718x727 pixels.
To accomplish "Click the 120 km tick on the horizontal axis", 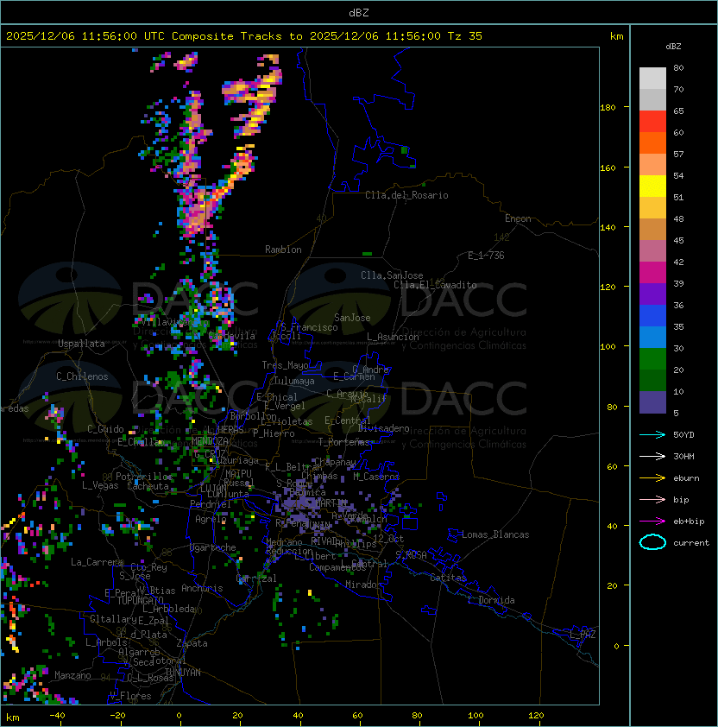I will (x=536, y=716).
